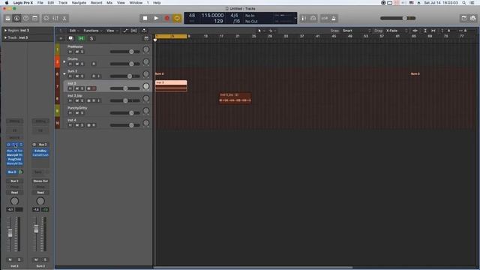Expand the Region: Inst 3 inspector

tap(5, 31)
